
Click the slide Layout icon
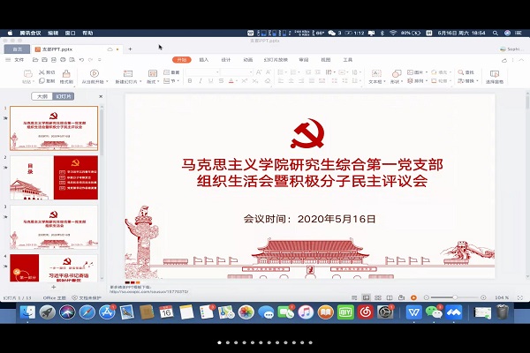153,73
